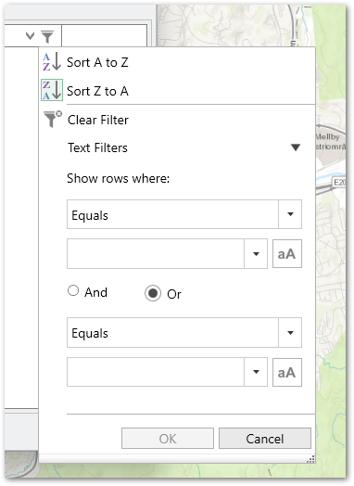Viewport: 354px width, 486px height.
Task: Click second Equals combo box arrow
Action: click(x=290, y=333)
